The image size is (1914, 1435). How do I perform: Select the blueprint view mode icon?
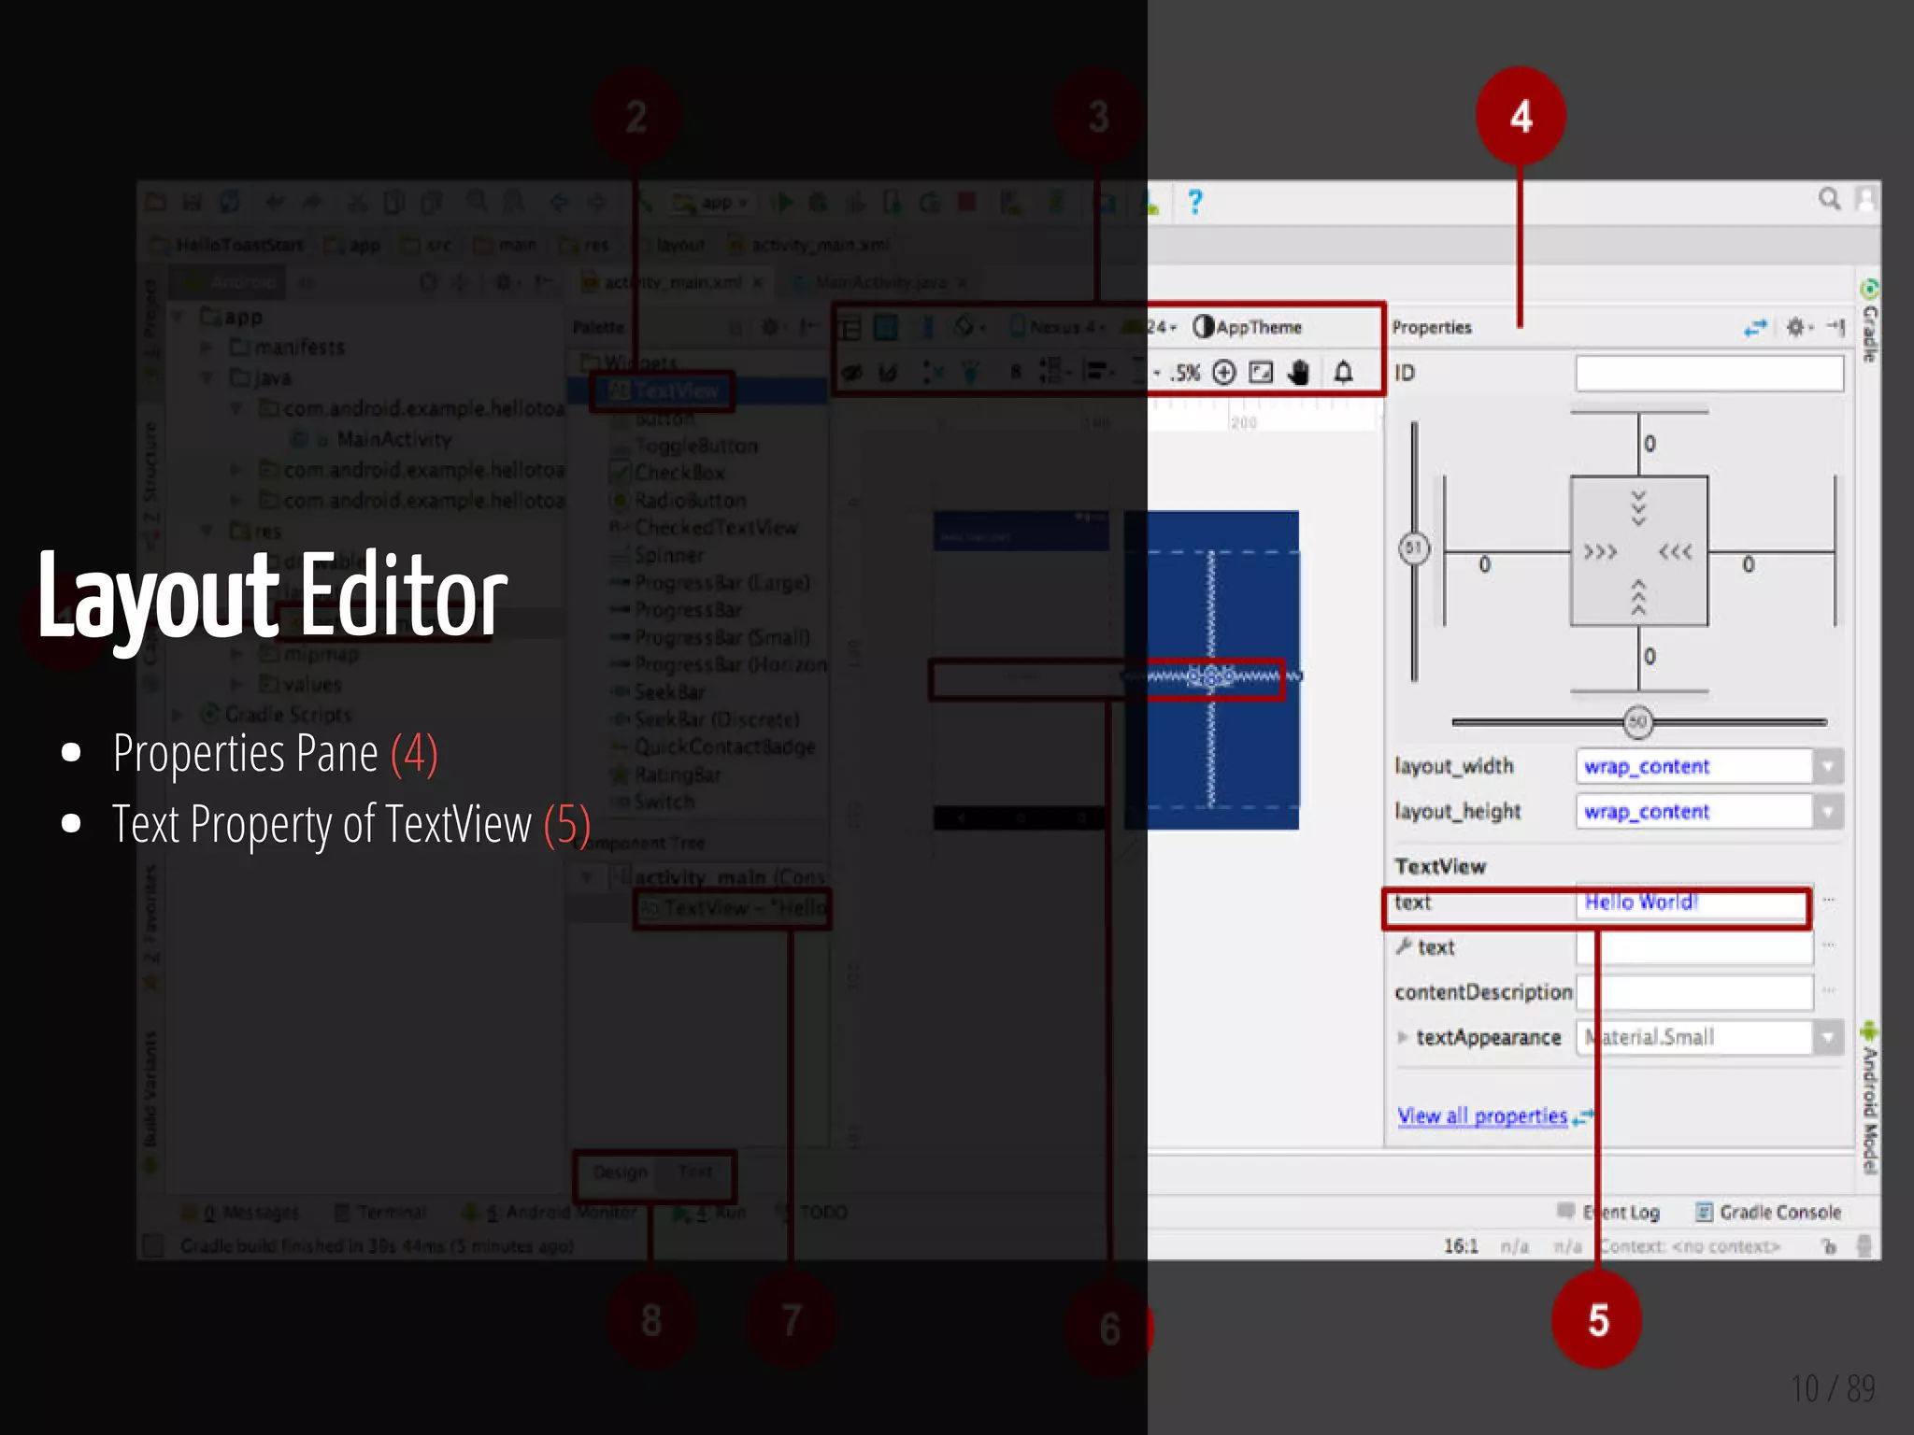point(885,327)
